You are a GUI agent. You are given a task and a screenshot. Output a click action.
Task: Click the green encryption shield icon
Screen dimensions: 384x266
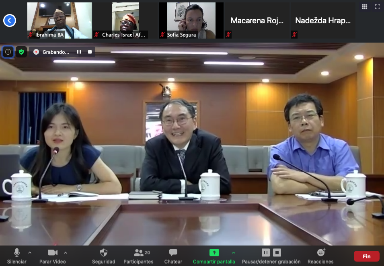tap(21, 52)
